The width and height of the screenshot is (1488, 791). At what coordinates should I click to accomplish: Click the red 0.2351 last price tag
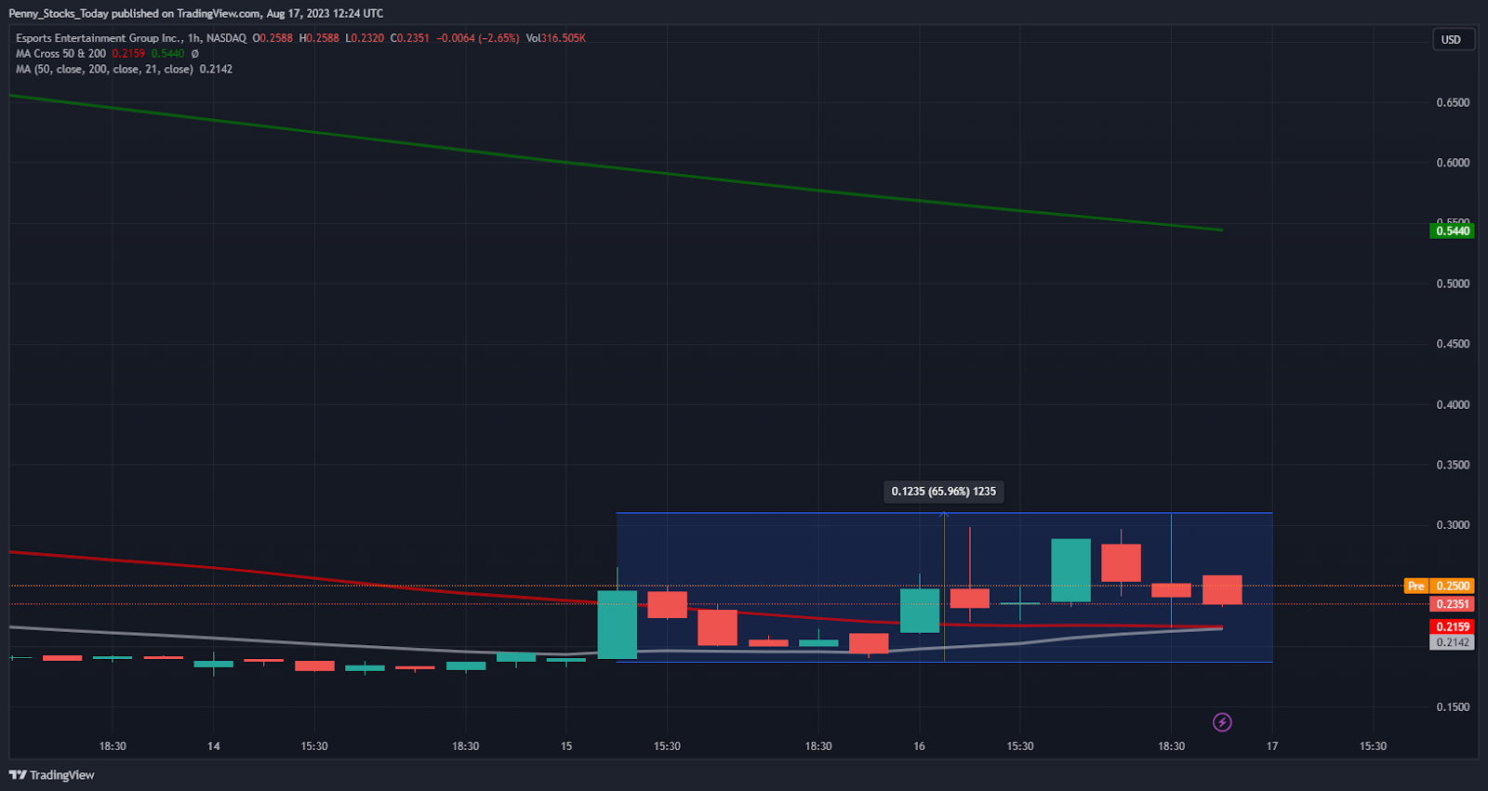(1452, 604)
